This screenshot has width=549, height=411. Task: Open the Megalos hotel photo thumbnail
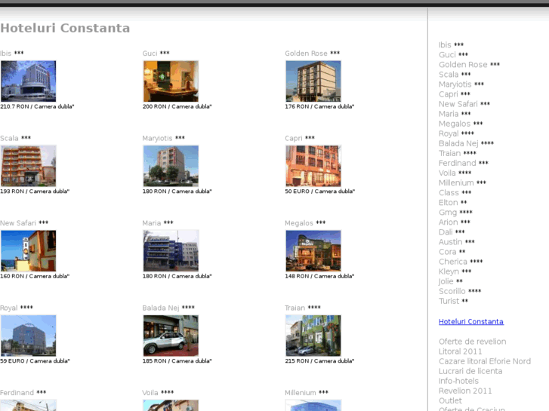click(x=313, y=251)
